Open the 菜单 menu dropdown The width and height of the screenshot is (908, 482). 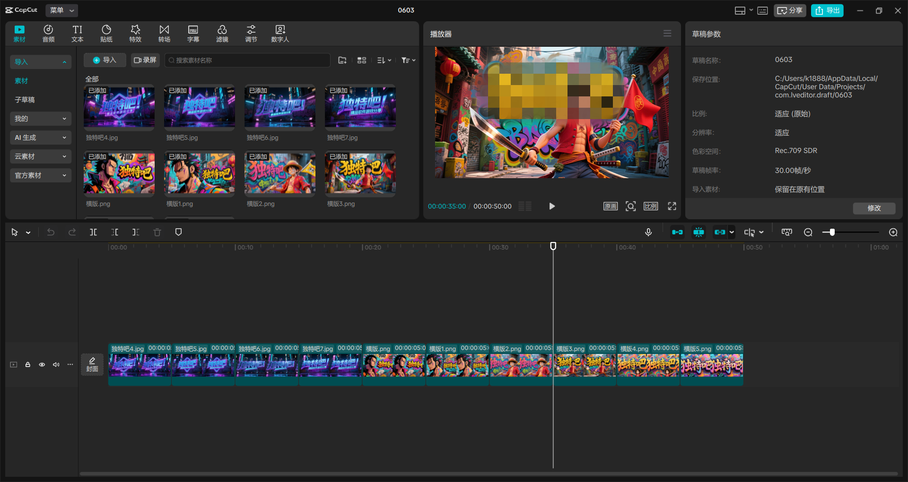(x=62, y=10)
